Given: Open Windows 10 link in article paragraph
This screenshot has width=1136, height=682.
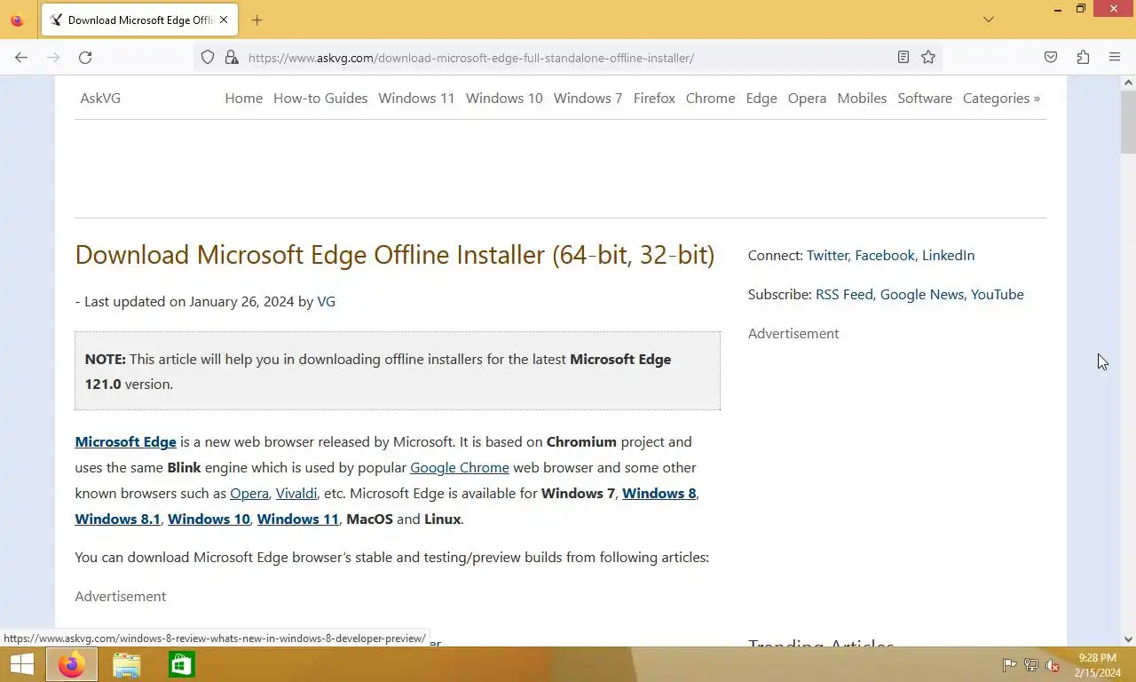Looking at the screenshot, I should click(x=209, y=519).
